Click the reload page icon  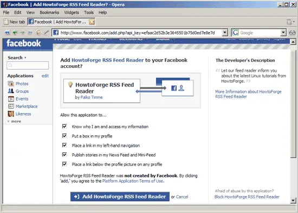tap(38, 33)
